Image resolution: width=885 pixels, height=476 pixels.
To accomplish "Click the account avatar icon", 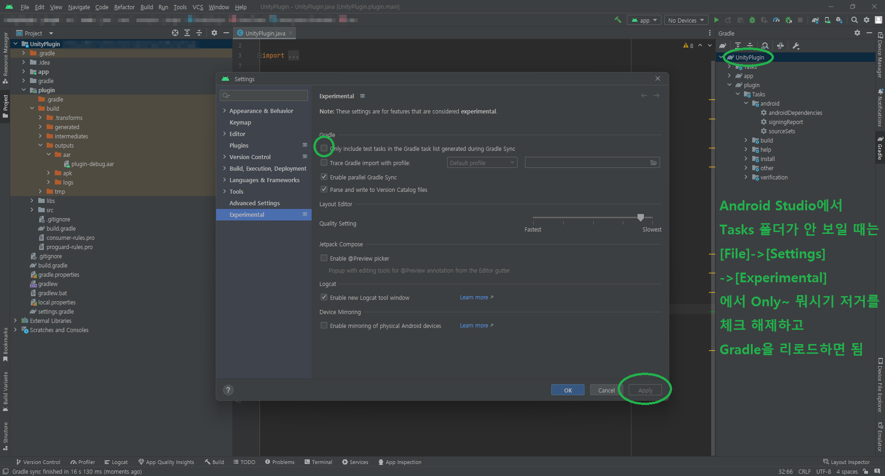I will point(879,20).
